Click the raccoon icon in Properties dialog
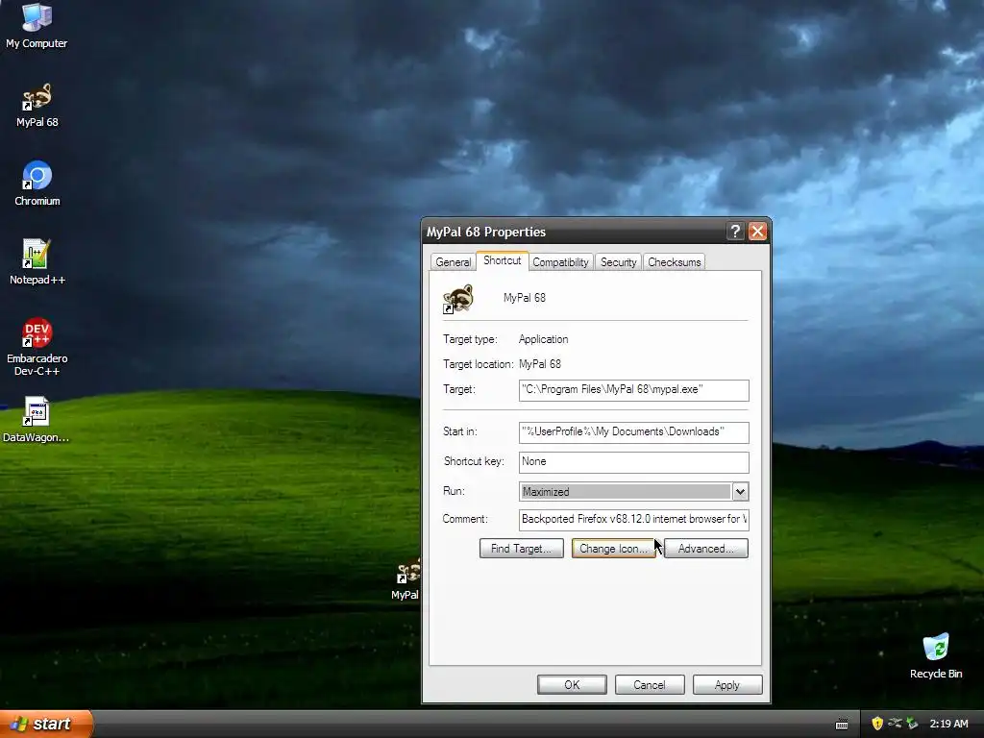Viewport: 984px width, 738px height. [x=458, y=299]
